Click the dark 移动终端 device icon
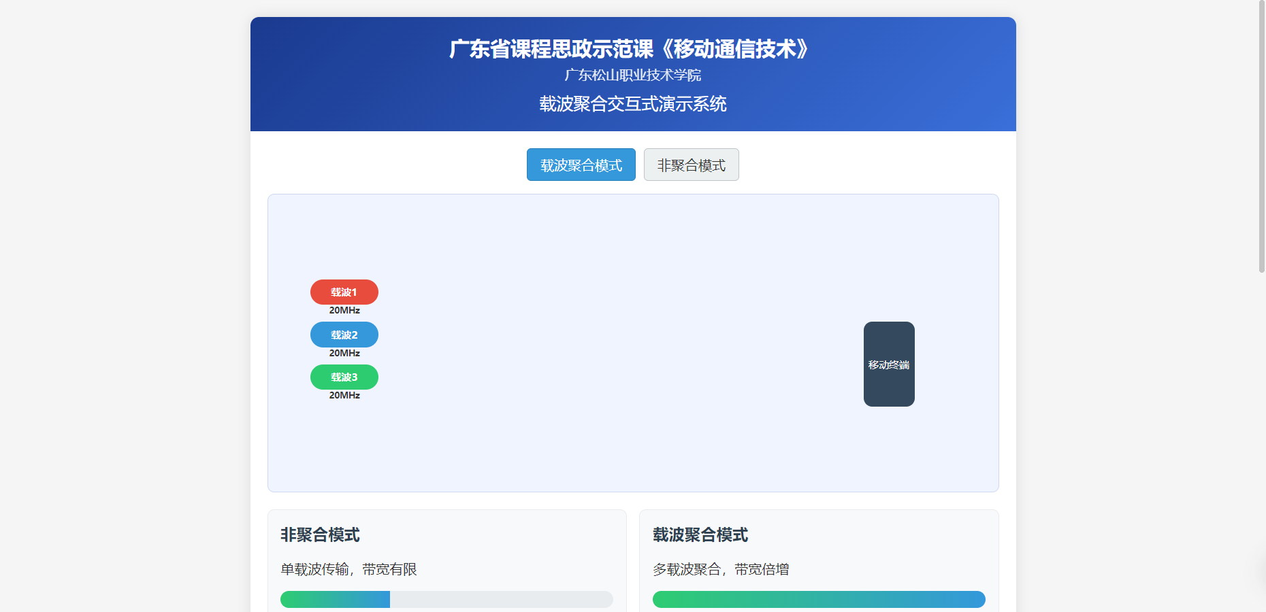Screen dimensions: 1266x612 tap(888, 364)
